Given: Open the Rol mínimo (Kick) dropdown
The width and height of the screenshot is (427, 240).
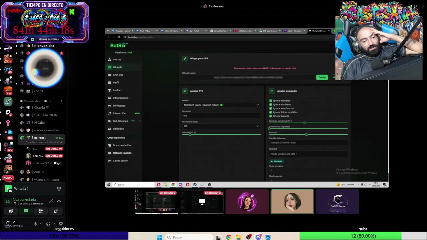Looking at the screenshot, I should pyautogui.click(x=221, y=126).
